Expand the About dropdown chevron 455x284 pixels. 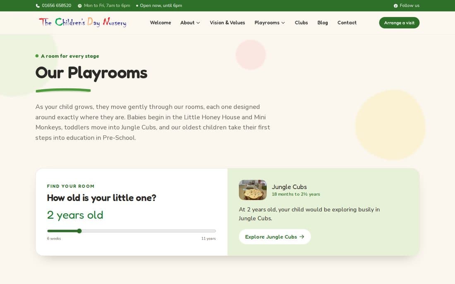tap(198, 23)
